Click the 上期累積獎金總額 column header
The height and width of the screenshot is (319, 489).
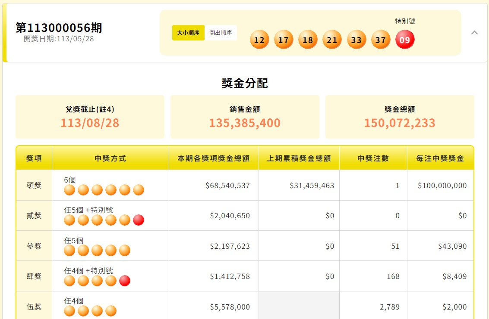(299, 158)
